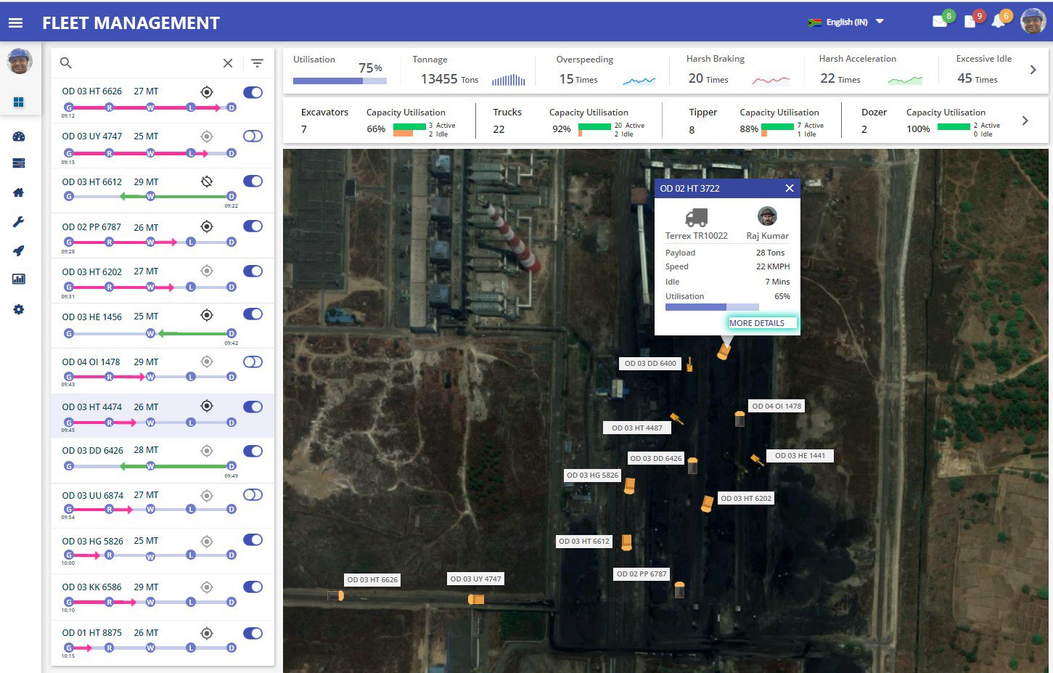The height and width of the screenshot is (673, 1053).
Task: Click the home icon in left sidebar
Action: (x=19, y=192)
